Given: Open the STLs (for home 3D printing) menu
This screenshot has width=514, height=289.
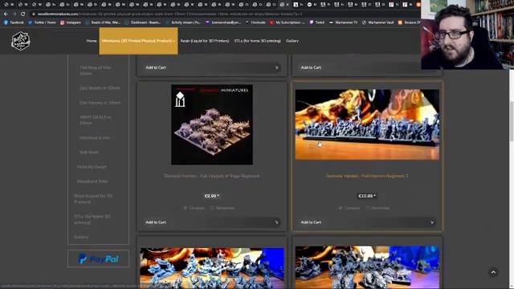Looking at the screenshot, I should coord(257,41).
